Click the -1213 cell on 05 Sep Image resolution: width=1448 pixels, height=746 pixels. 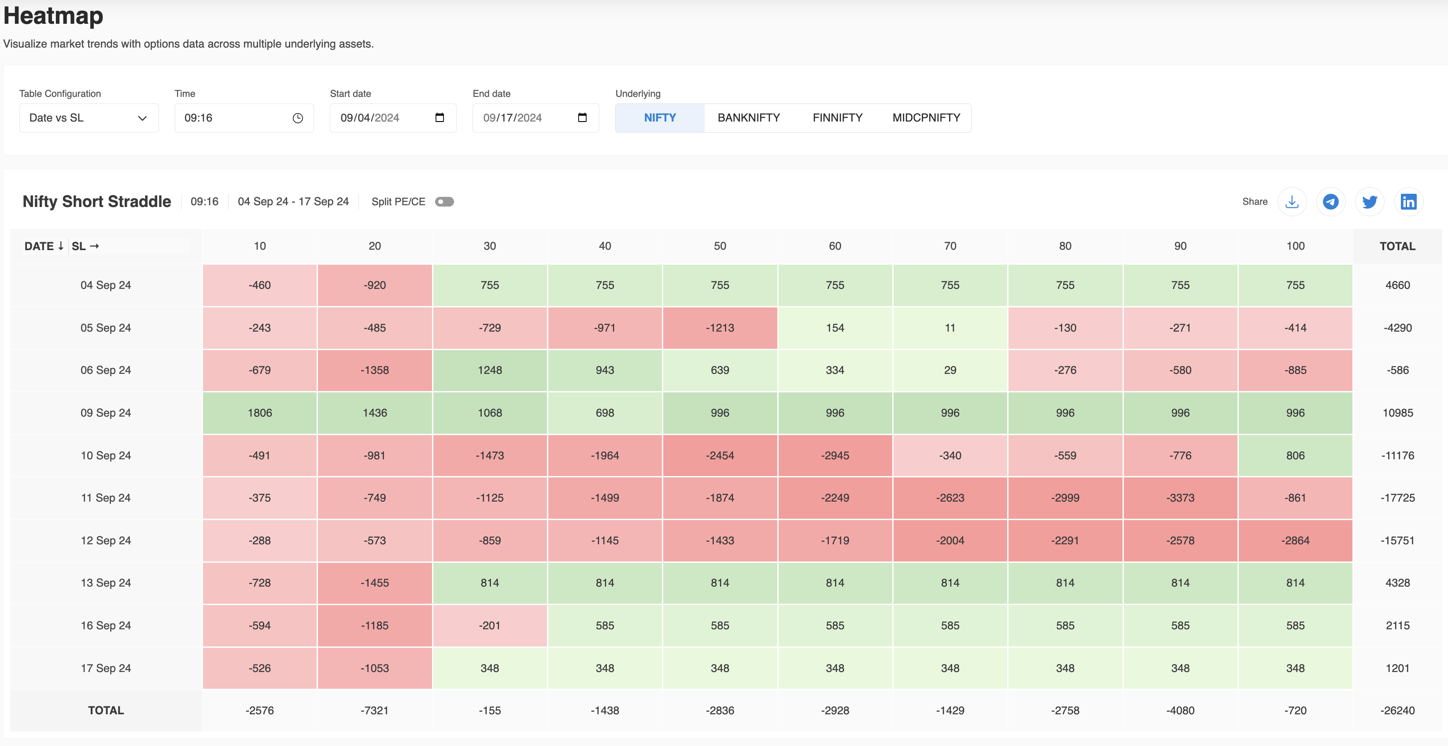[x=720, y=328]
